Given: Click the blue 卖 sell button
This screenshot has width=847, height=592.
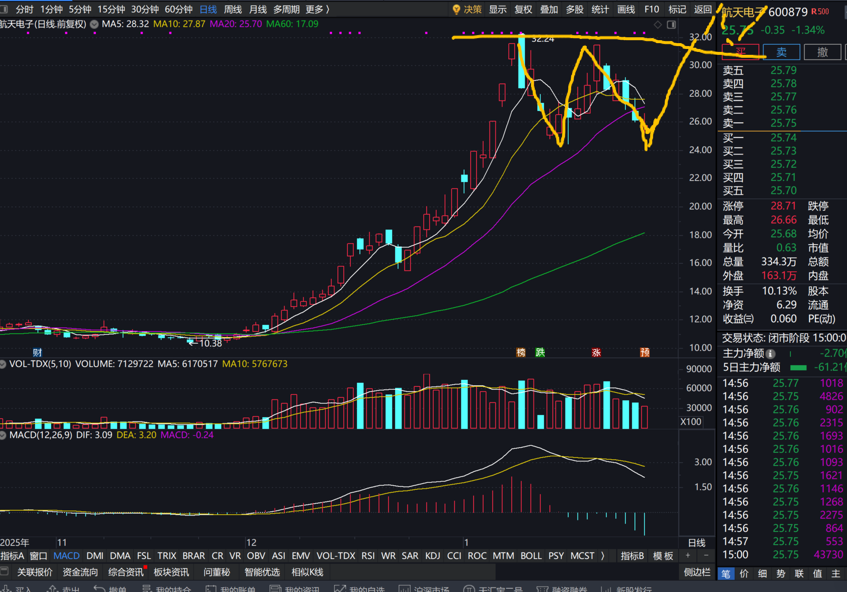Looking at the screenshot, I should click(781, 52).
